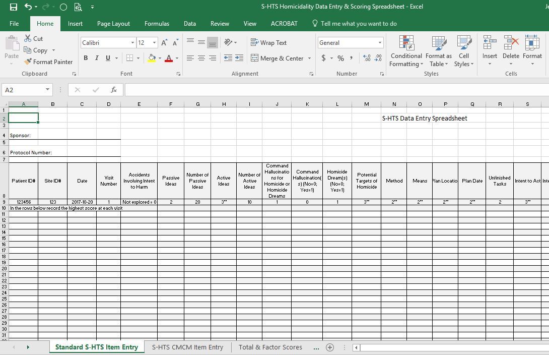Open the Page Layout ribbon tab
The width and height of the screenshot is (549, 355).
click(x=113, y=24)
